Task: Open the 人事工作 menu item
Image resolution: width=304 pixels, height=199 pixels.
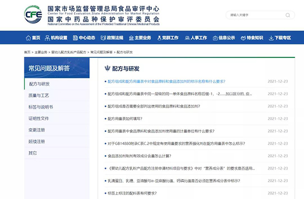Action: (199, 38)
